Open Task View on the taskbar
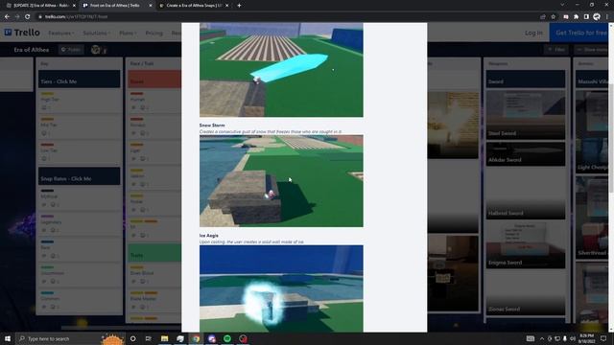Viewport: 614px width, 345px height. [x=149, y=338]
